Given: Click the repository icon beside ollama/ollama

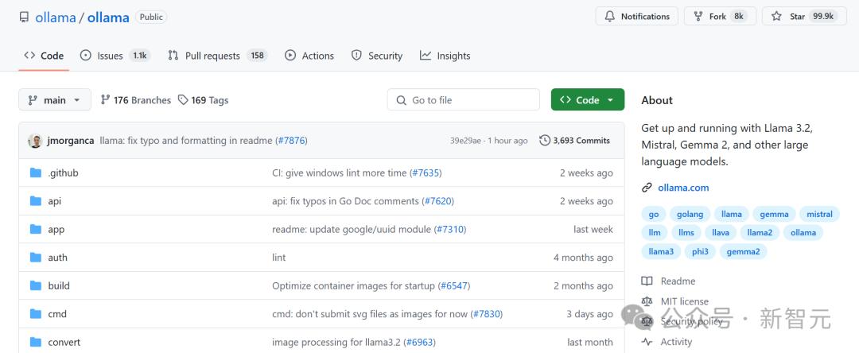Looking at the screenshot, I should 24,17.
